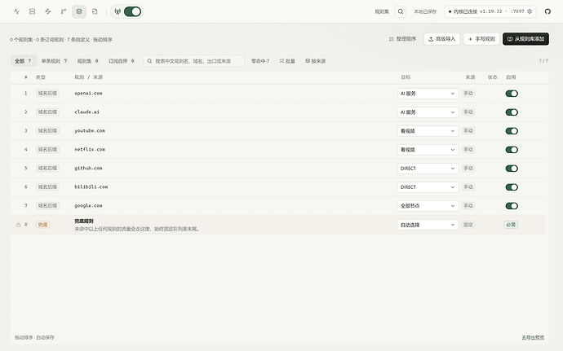The height and width of the screenshot is (351, 563).
Task: Open target dropdown for openai.com row
Action: [428, 94]
